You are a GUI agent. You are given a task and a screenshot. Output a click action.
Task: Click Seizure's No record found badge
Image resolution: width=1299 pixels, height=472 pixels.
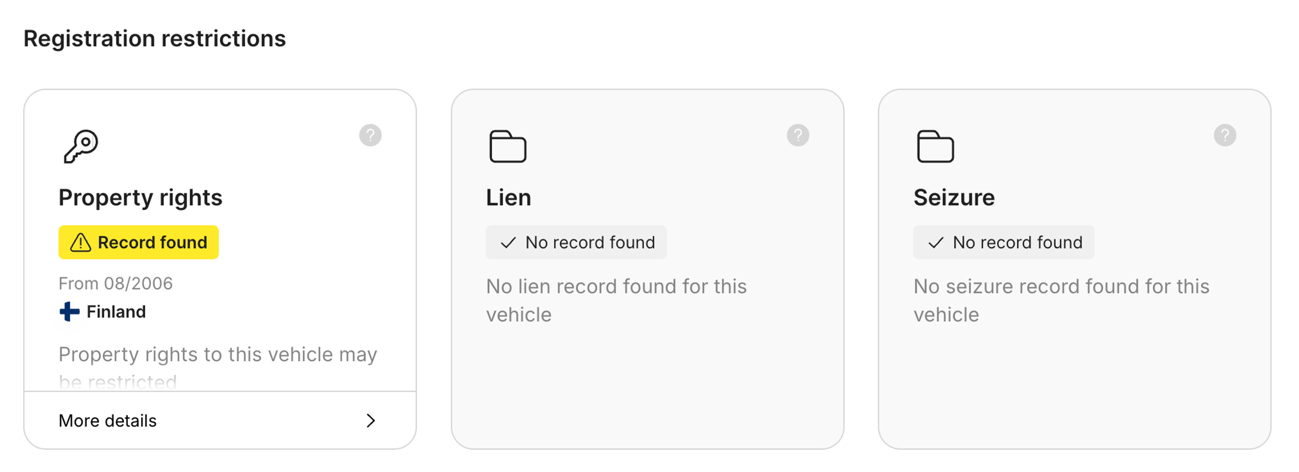[x=1003, y=243]
